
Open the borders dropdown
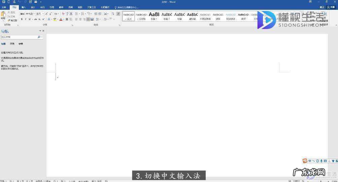pos(112,19)
